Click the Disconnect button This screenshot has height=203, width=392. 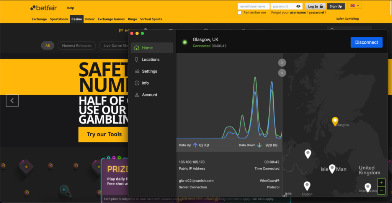[x=366, y=42]
